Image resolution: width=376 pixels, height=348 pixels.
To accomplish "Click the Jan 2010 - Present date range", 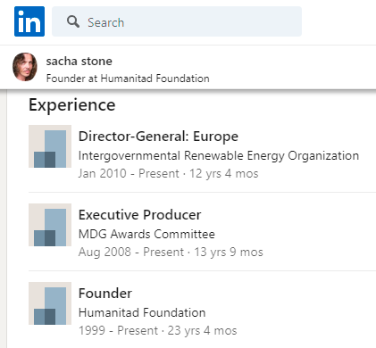I will tap(129, 173).
